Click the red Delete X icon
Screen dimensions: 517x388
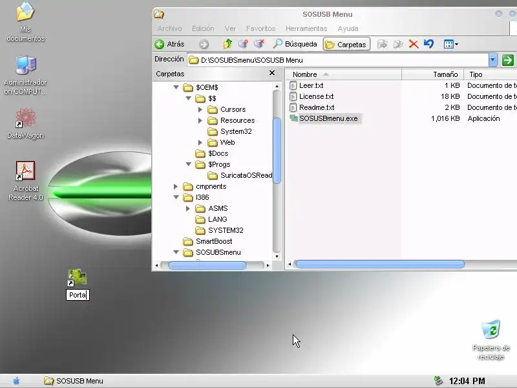point(414,44)
